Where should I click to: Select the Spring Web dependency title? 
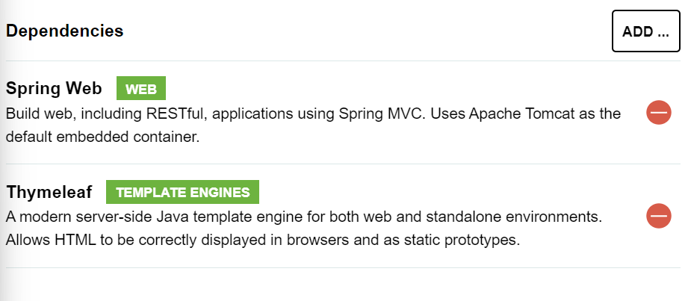pyautogui.click(x=54, y=89)
